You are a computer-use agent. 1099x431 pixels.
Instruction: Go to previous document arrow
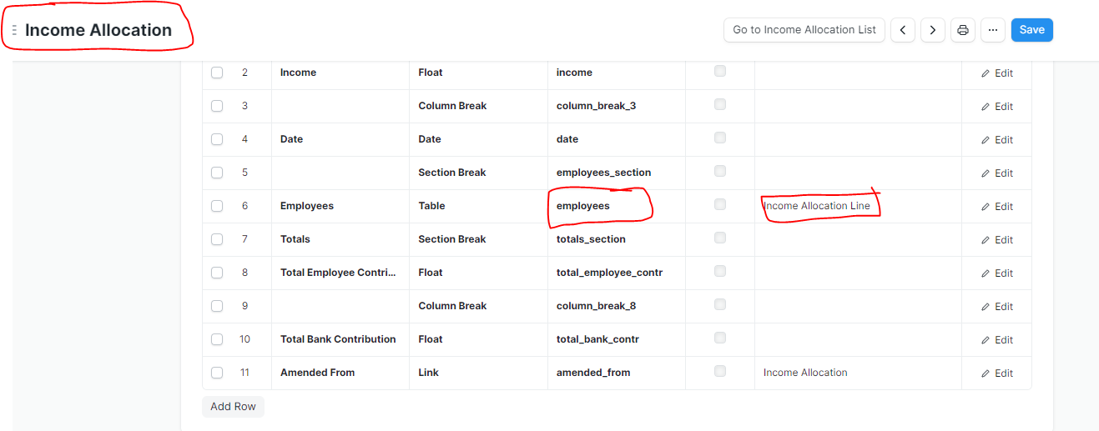[x=903, y=30]
